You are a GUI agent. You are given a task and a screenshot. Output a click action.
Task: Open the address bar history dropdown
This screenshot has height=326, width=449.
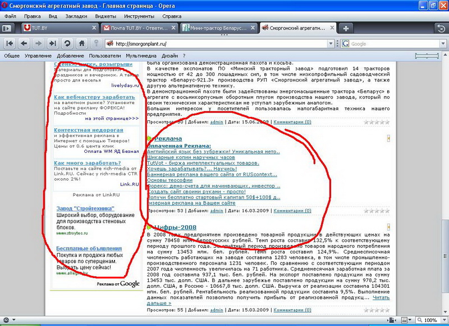(331, 44)
